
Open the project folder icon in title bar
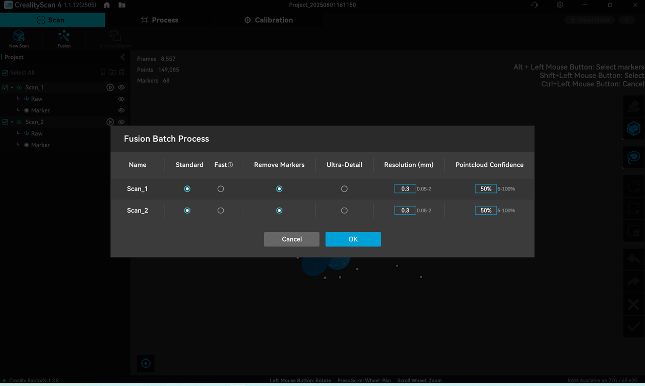[122, 5]
